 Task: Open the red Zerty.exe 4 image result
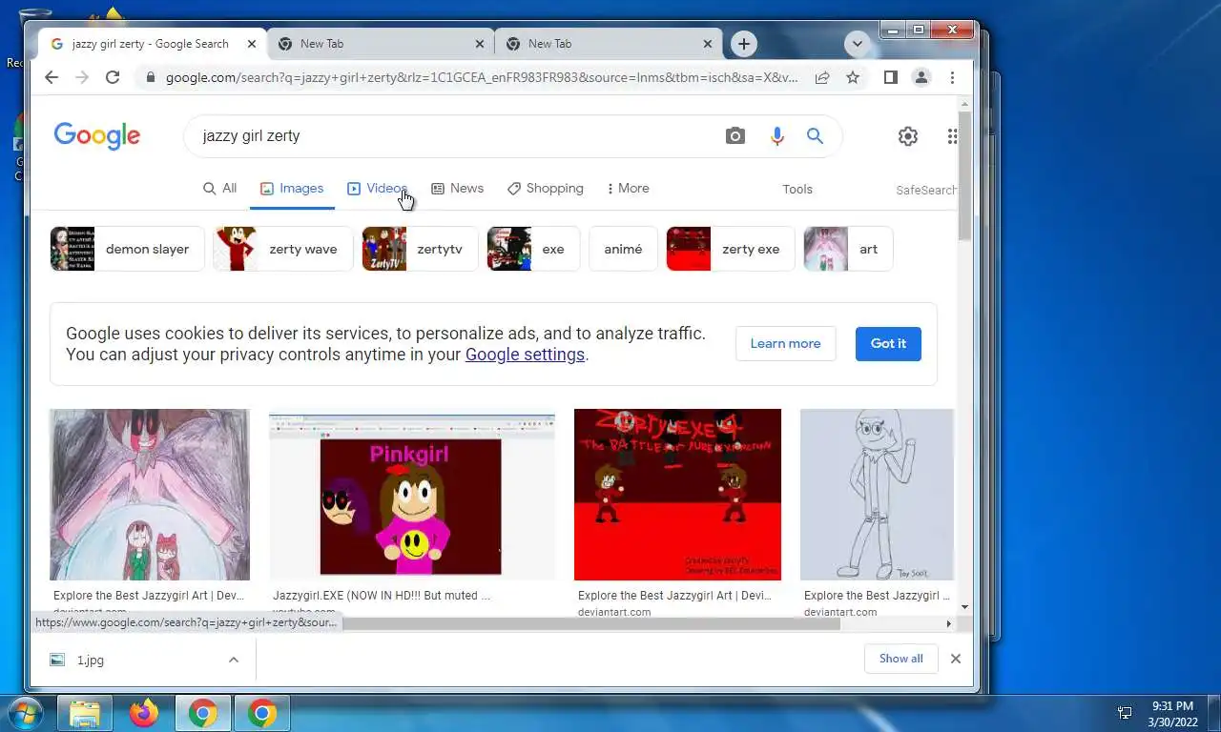pyautogui.click(x=677, y=495)
